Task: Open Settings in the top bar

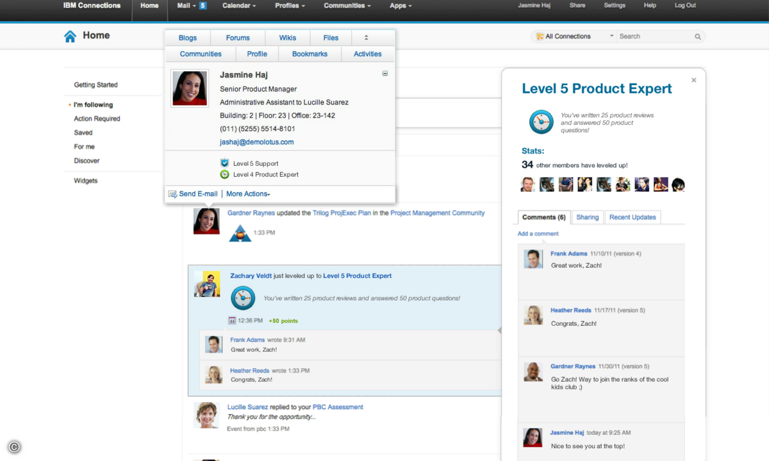Action: point(615,6)
